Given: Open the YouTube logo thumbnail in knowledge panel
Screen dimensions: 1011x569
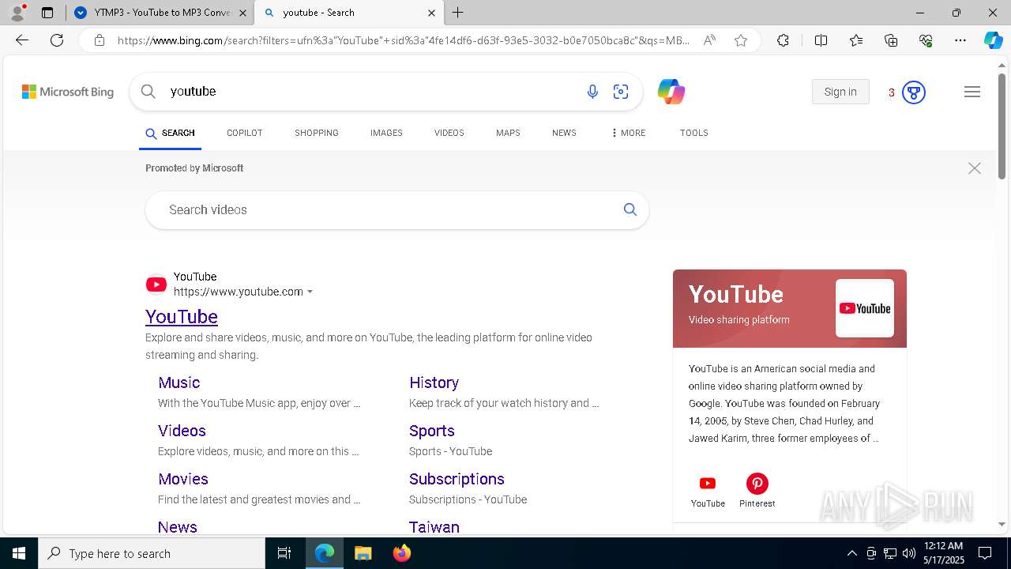Looking at the screenshot, I should click(x=865, y=308).
